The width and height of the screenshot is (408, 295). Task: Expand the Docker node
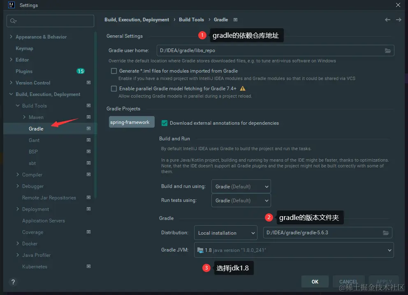point(17,243)
